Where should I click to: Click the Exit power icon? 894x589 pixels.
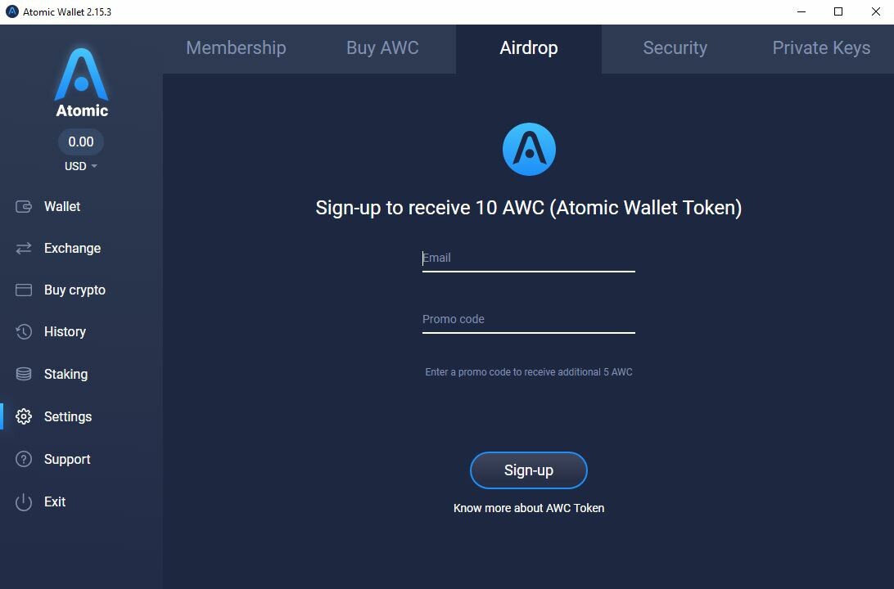(x=24, y=501)
